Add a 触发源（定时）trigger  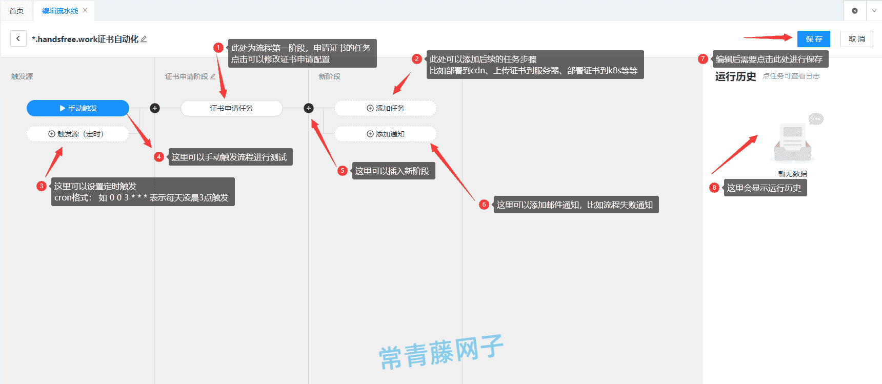click(x=78, y=134)
